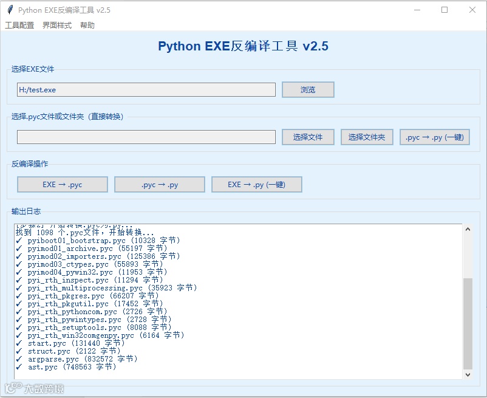This screenshot has width=487, height=398.
Task: Click log line argparse.pyc (832572 字节)
Action: tap(77, 359)
